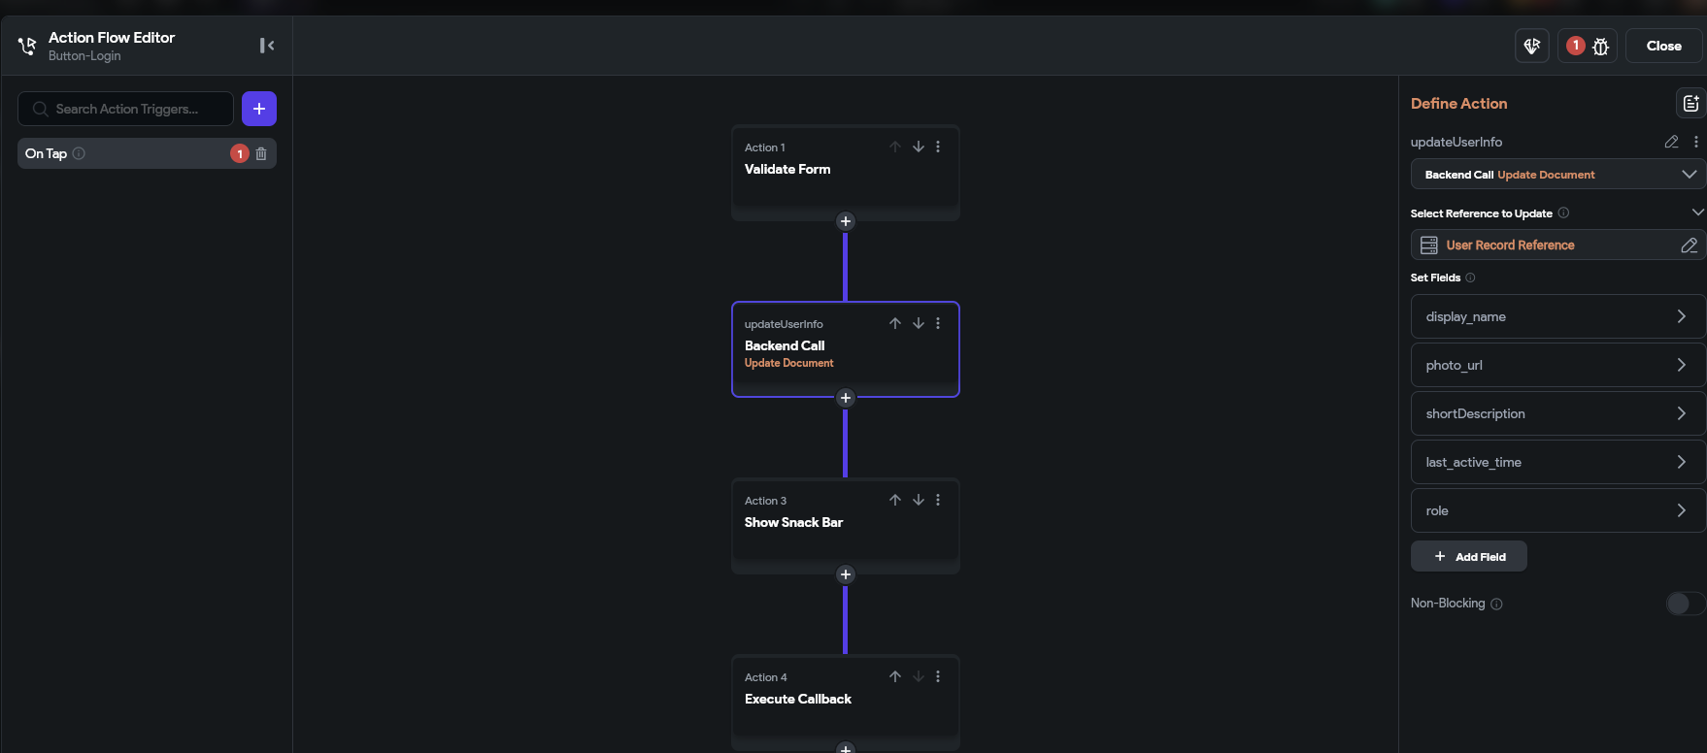Select the Show Snack Bar action card
The image size is (1707, 753).
tap(846, 526)
